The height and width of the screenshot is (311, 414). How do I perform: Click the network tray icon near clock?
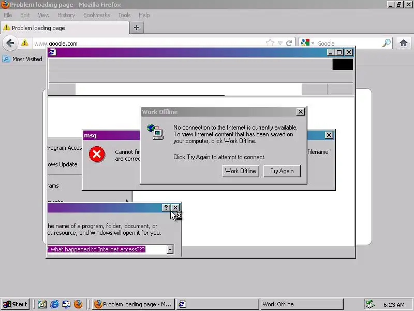click(x=370, y=304)
